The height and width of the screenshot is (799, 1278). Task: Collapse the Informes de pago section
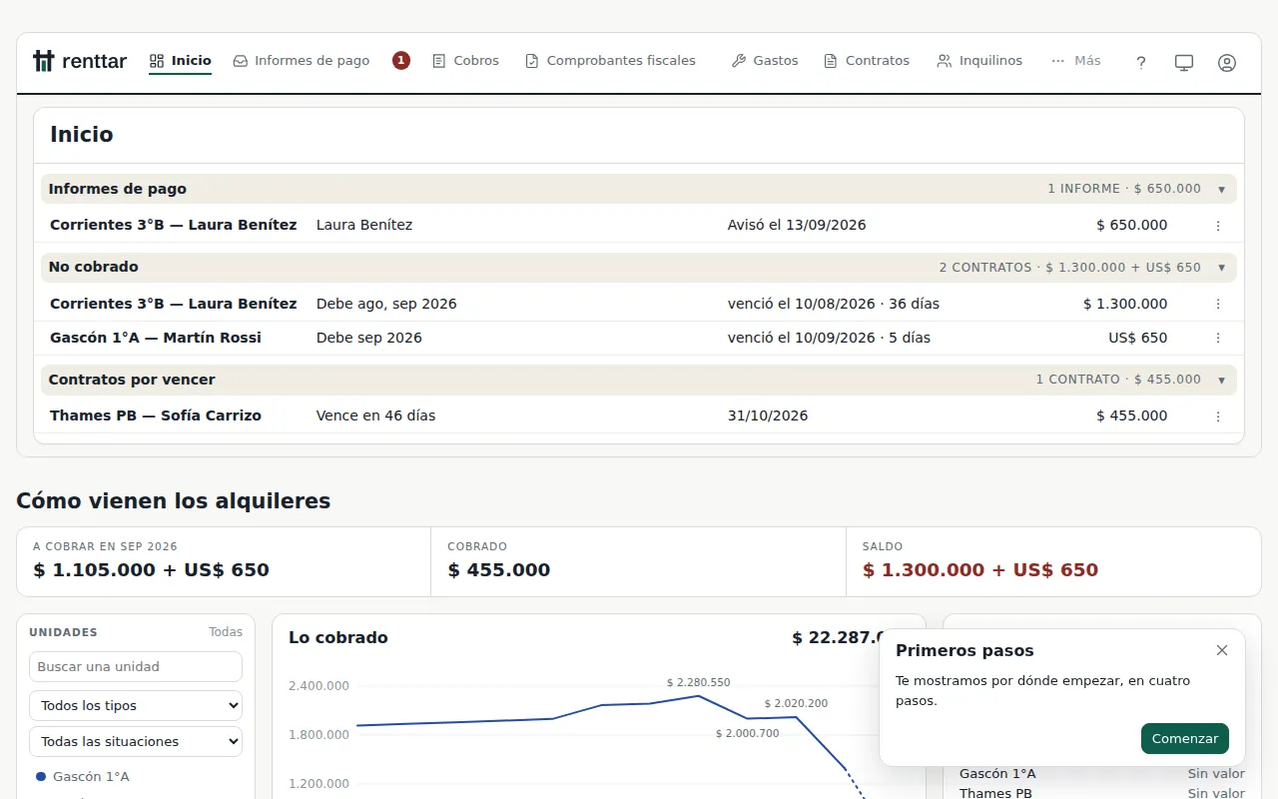click(x=1221, y=189)
